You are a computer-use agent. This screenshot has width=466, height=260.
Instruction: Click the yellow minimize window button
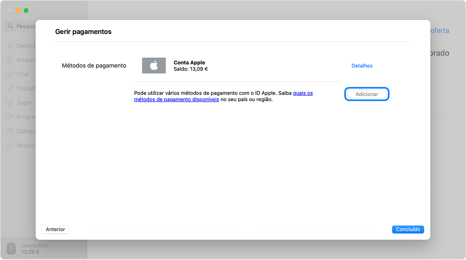tap(18, 11)
